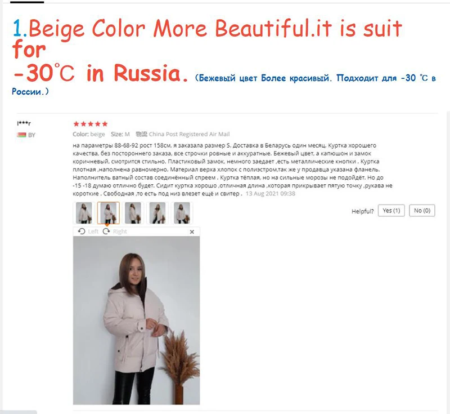Image resolution: width=450 pixels, height=414 pixels.
Task: Select the second highlighted review thumbnail
Action: (x=108, y=213)
